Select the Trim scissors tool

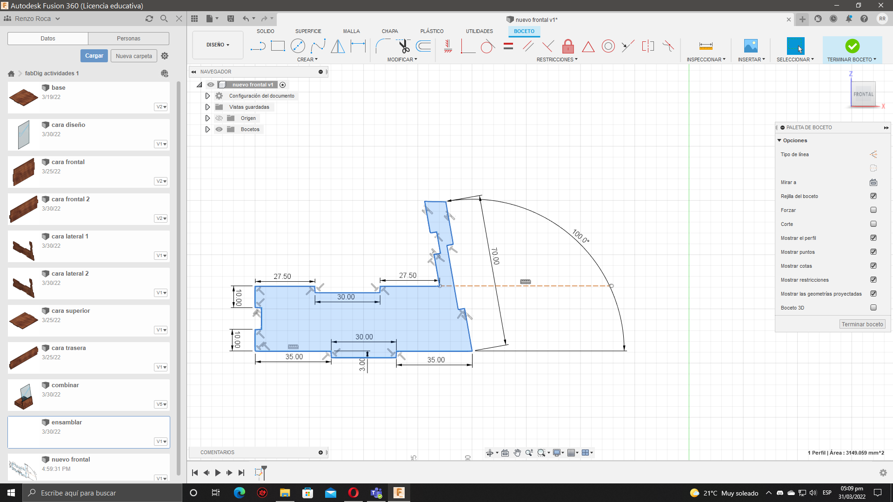click(x=403, y=46)
